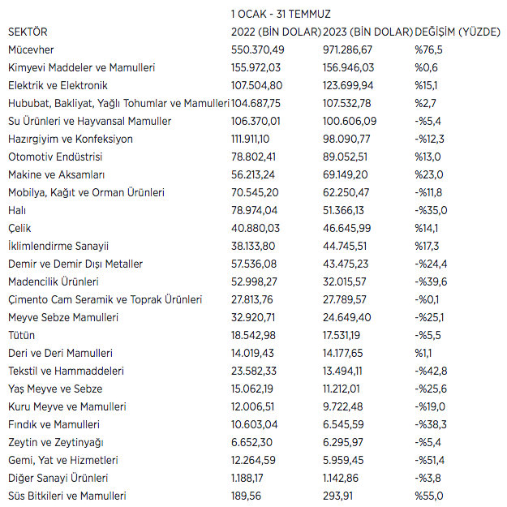The height and width of the screenshot is (507, 507).
Task: Select Süs Bitkileri ve Mamulleri label
Action: (x=67, y=496)
